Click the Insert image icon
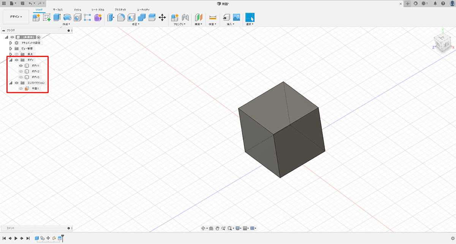The width and height of the screenshot is (456, 244). (236, 17)
